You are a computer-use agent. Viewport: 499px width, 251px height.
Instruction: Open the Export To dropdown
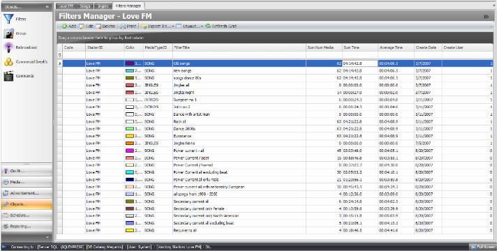click(157, 26)
